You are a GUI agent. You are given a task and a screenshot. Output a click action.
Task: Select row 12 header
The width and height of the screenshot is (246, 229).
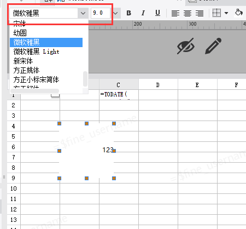tap(14, 209)
